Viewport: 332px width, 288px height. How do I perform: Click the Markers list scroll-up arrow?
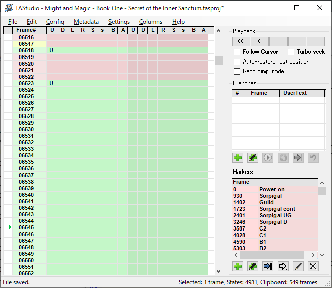click(x=322, y=183)
